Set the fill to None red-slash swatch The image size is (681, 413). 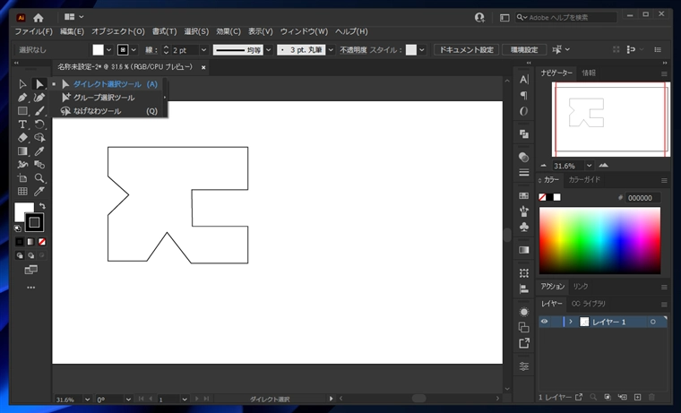(x=42, y=242)
